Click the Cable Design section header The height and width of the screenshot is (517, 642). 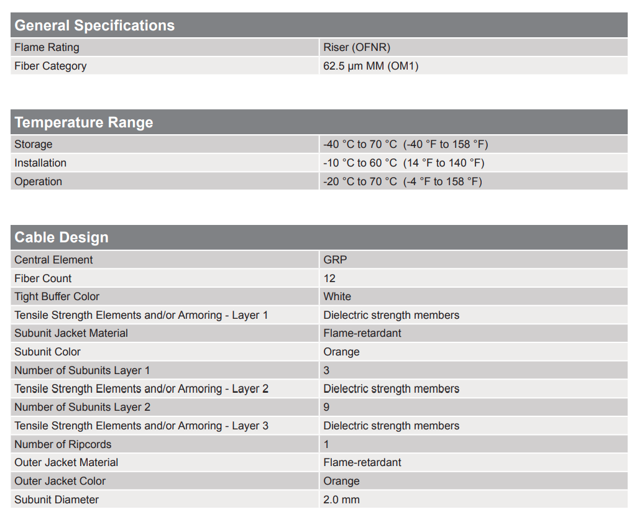coord(62,237)
